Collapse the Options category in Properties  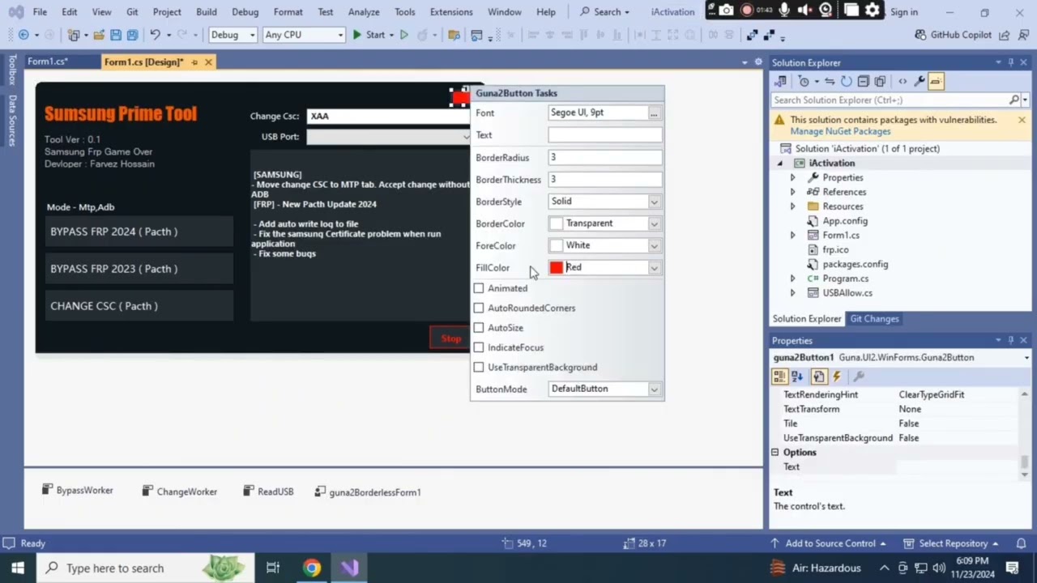pos(775,453)
